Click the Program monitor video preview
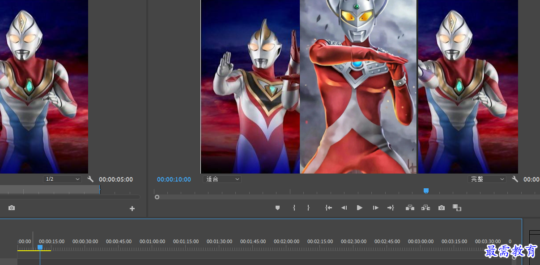 pos(359,87)
